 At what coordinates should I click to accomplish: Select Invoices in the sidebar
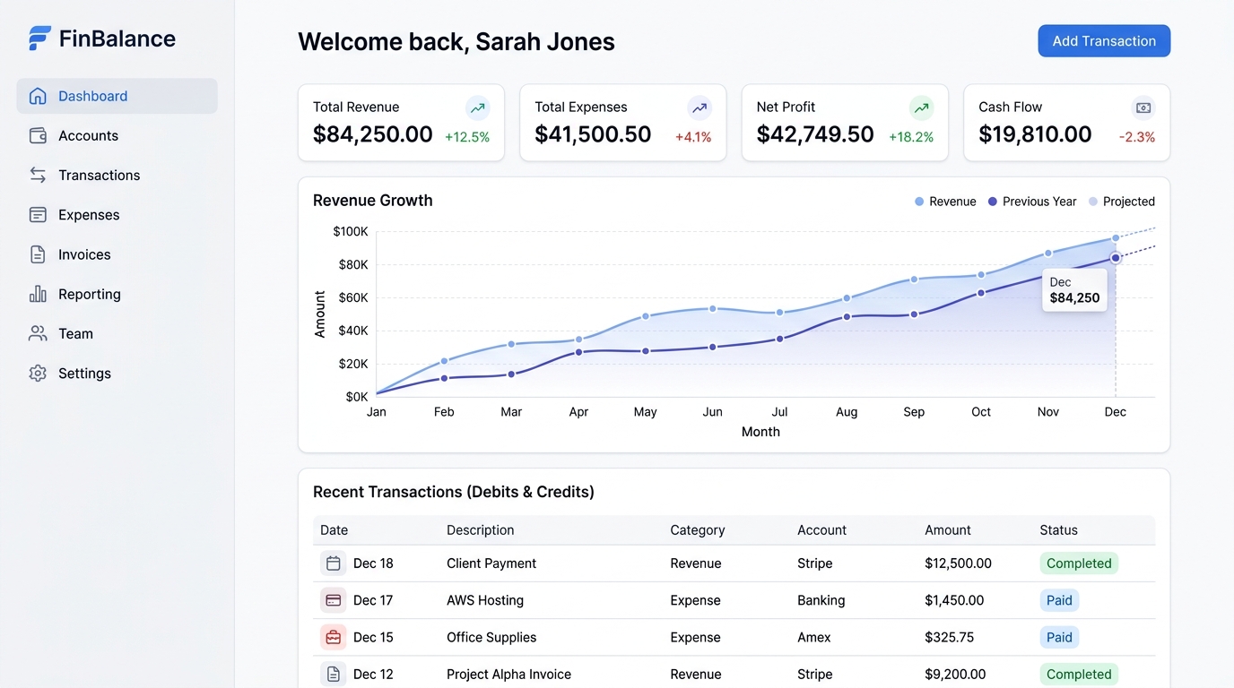117,254
